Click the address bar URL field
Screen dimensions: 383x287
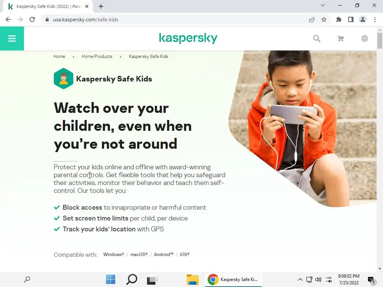pyautogui.click(x=176, y=19)
